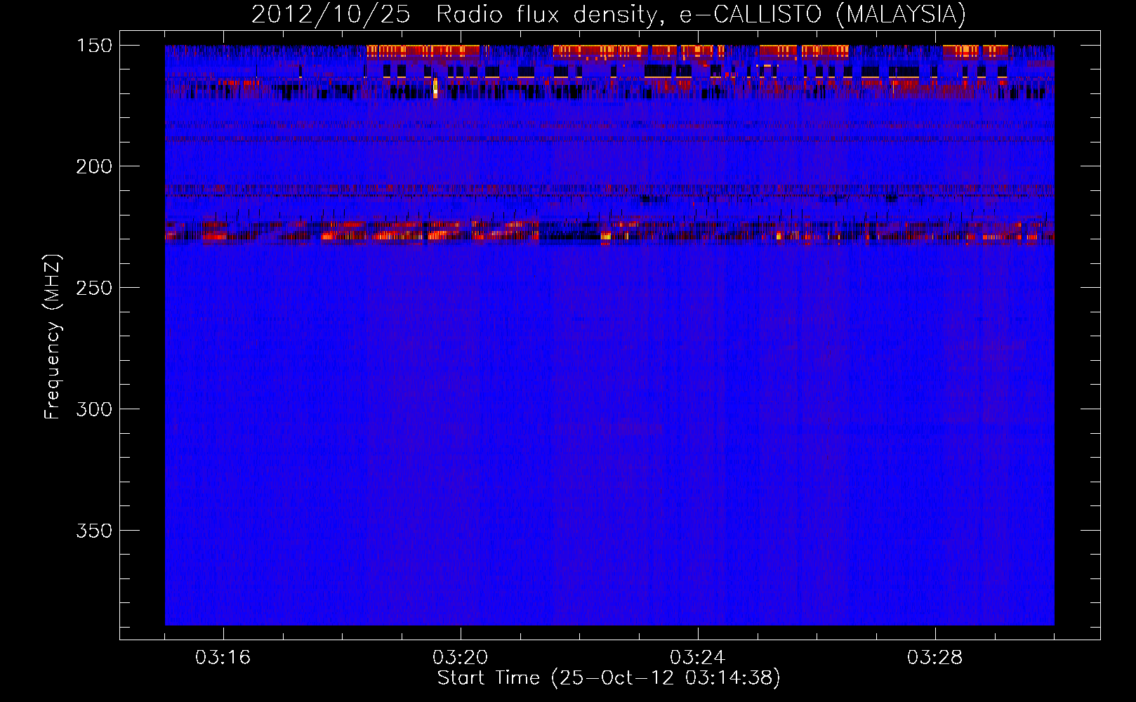Click the plot title '2012/10/25 Radio flux density'

pyautogui.click(x=609, y=14)
